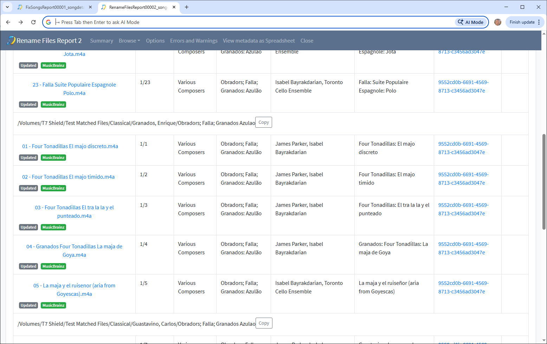Click the vertical page scrollbar thumb
The width and height of the screenshot is (547, 344).
[544, 181]
